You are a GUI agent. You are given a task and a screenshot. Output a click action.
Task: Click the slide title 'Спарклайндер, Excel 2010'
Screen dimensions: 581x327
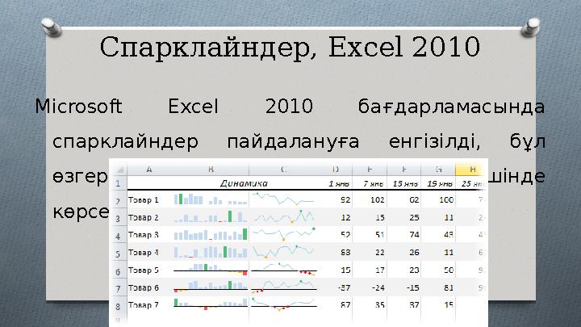[x=290, y=47]
